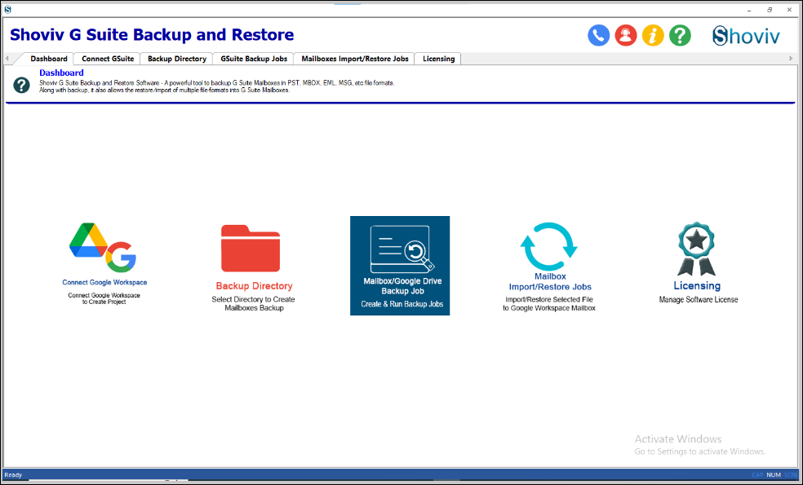Open the red support agent icon
This screenshot has height=485, width=803.
pos(626,36)
